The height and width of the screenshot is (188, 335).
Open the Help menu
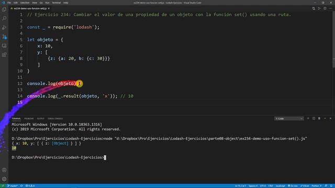coord(65,3)
